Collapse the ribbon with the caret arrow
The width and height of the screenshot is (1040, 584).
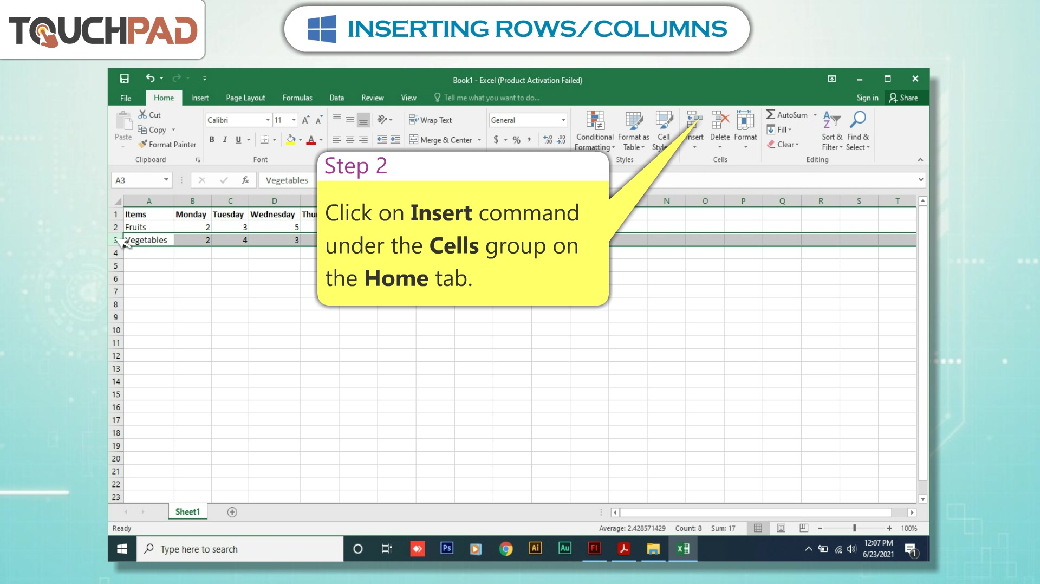point(920,160)
